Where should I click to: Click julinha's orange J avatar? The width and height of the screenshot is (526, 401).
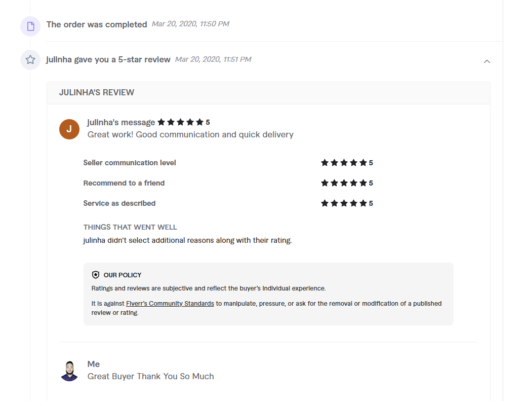coord(69,129)
